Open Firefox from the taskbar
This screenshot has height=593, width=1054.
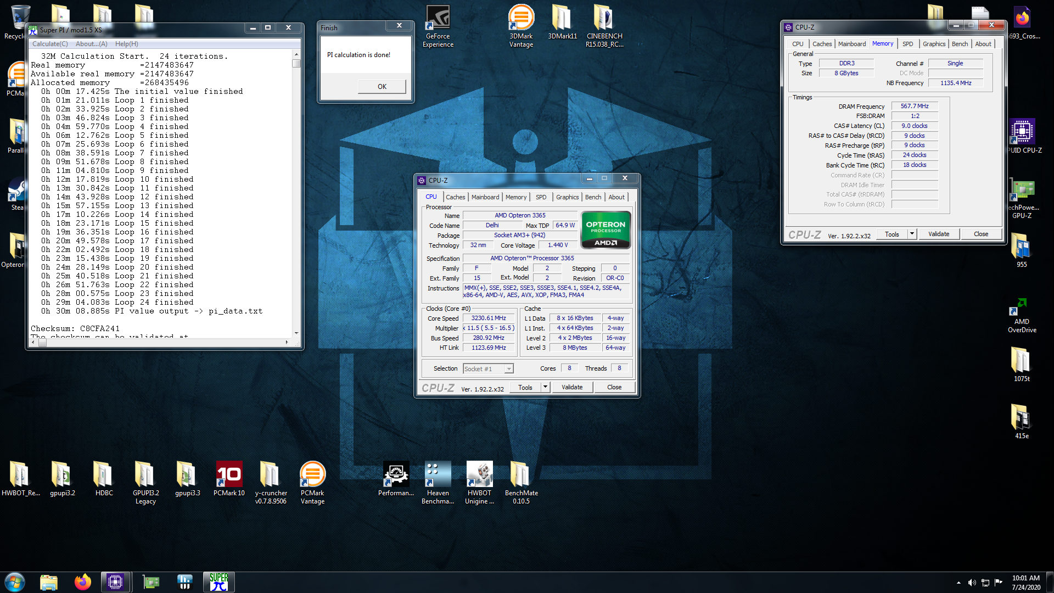(x=83, y=582)
